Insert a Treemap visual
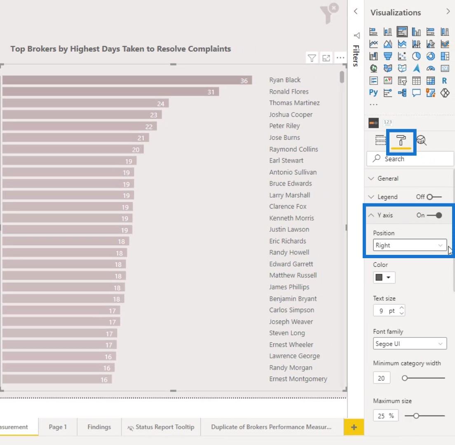 pos(445,56)
